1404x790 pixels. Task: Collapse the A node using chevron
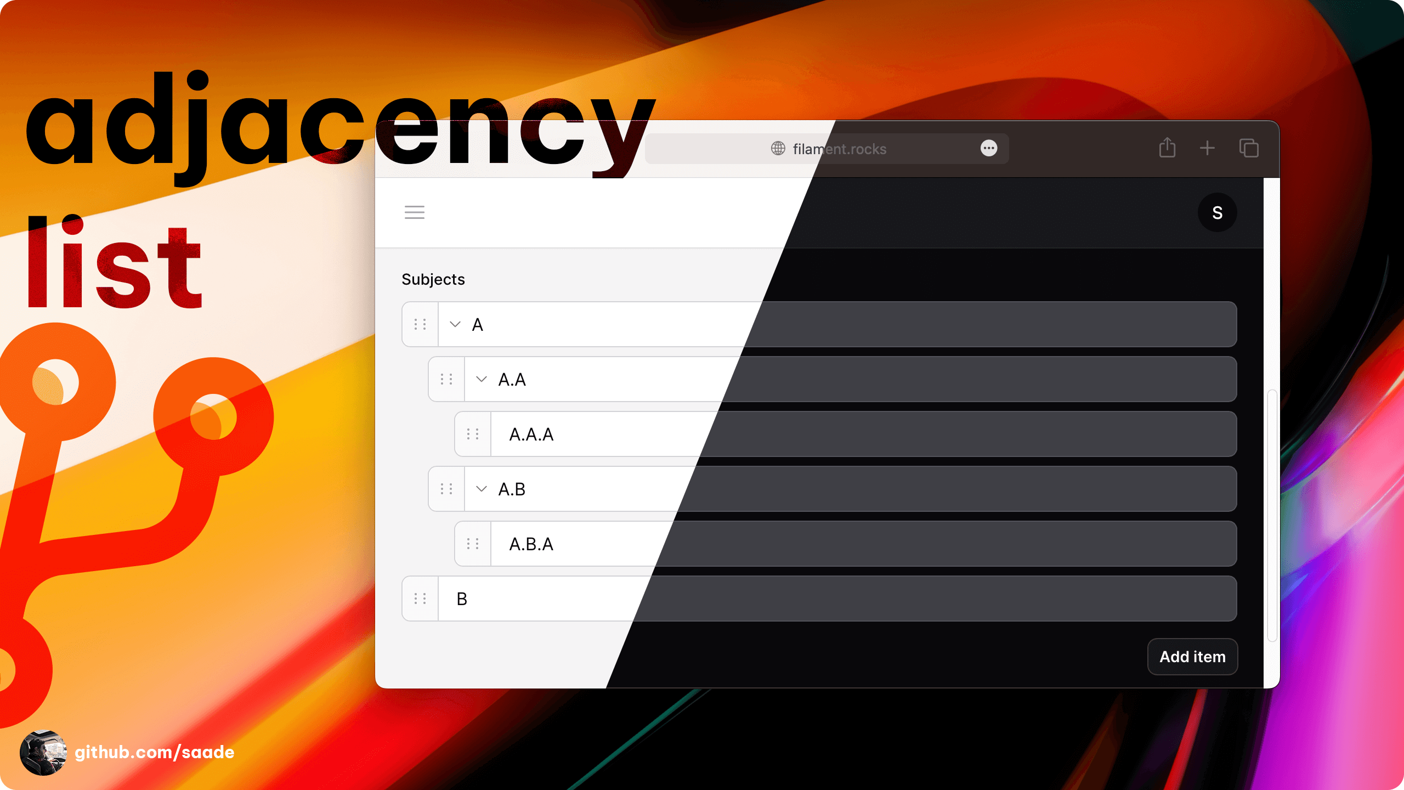[455, 324]
